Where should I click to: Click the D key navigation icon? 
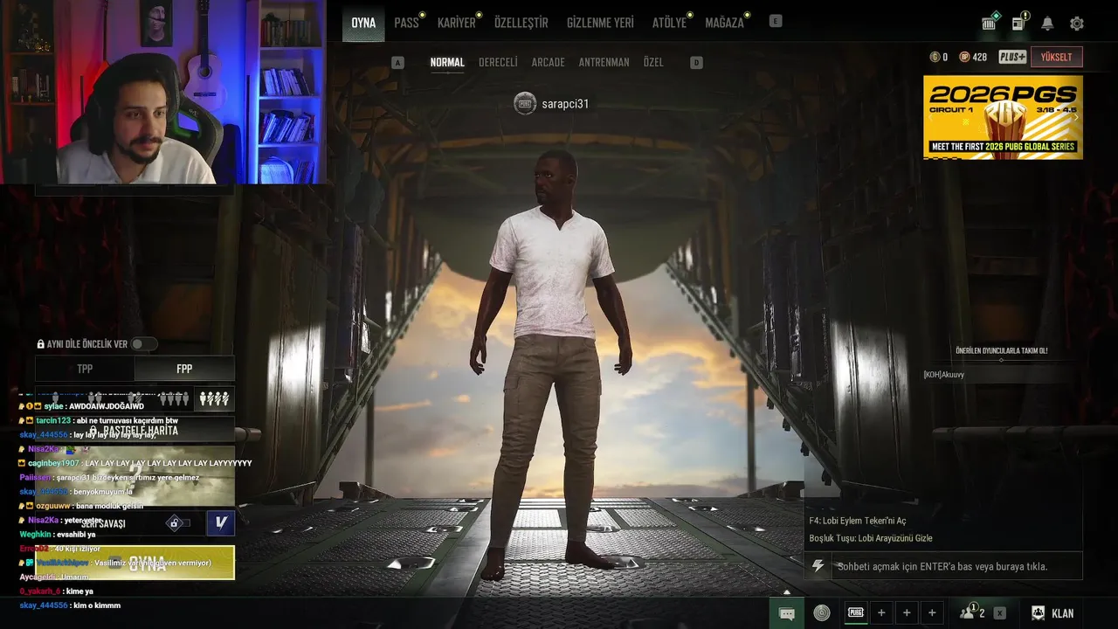click(x=696, y=62)
